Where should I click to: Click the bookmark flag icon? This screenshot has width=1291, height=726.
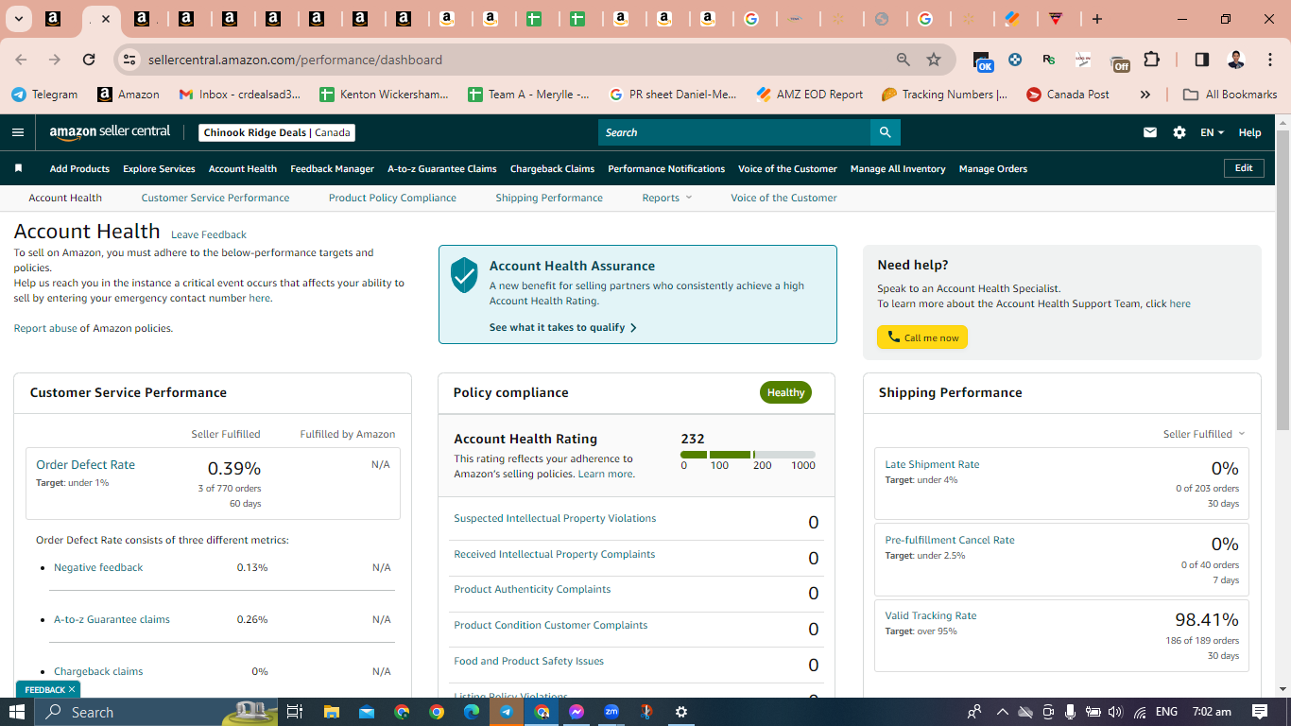tap(18, 168)
